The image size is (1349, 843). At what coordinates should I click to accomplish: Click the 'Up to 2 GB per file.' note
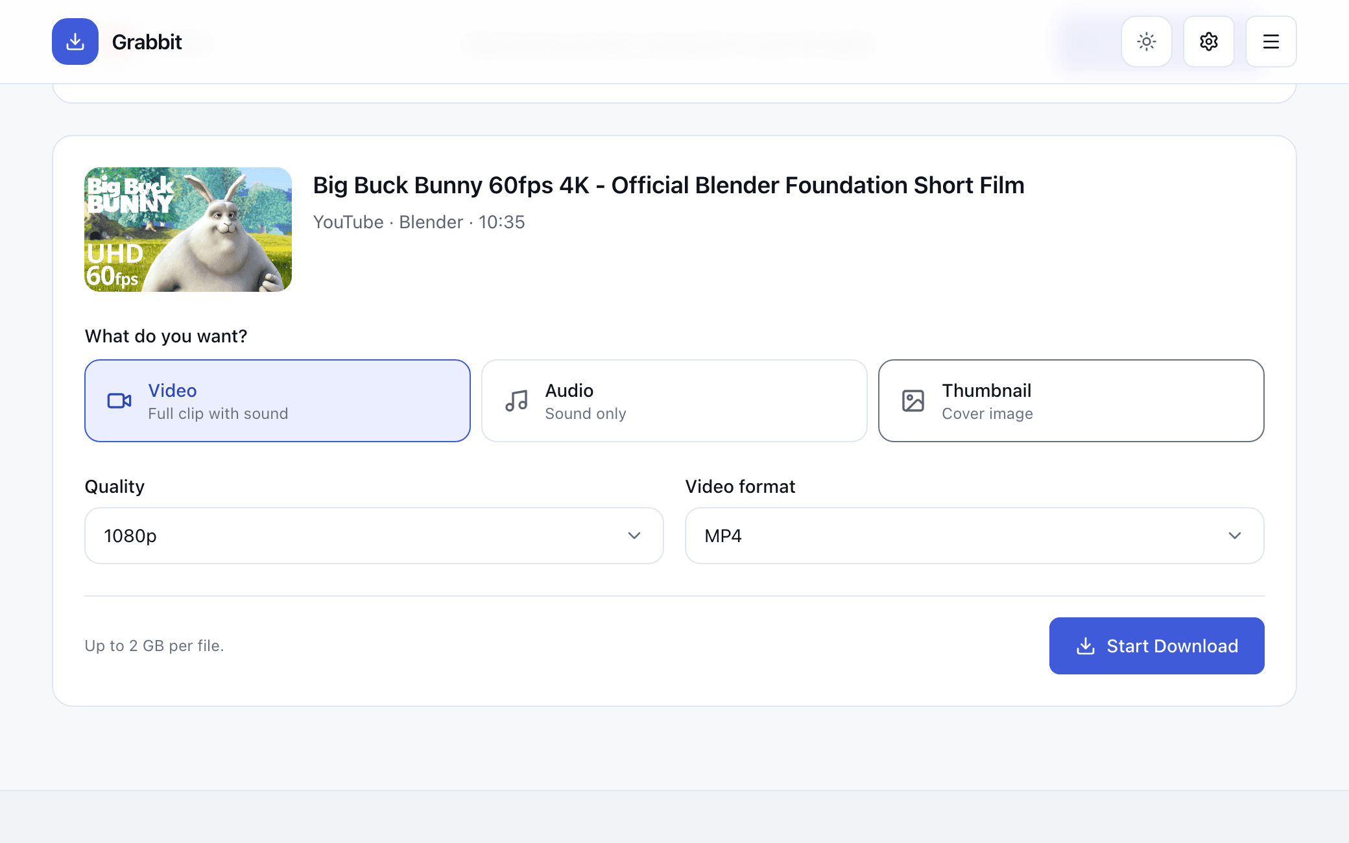coord(154,646)
